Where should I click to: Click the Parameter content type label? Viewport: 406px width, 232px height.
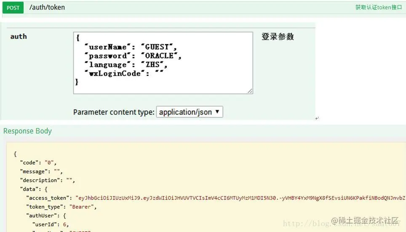click(x=114, y=112)
